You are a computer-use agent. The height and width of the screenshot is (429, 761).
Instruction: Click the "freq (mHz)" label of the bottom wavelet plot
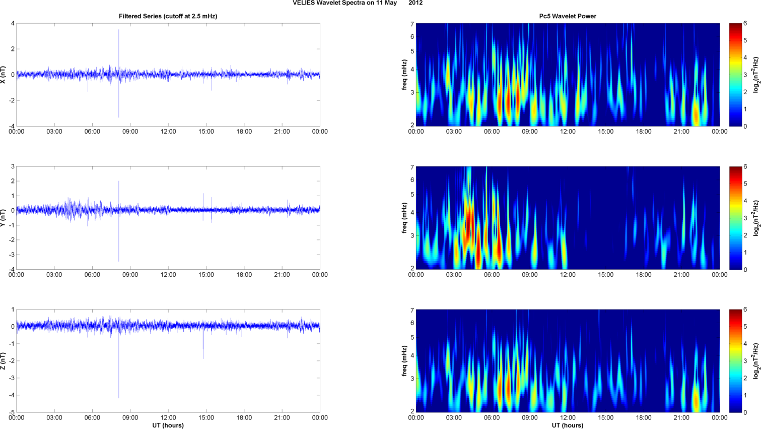[404, 361]
